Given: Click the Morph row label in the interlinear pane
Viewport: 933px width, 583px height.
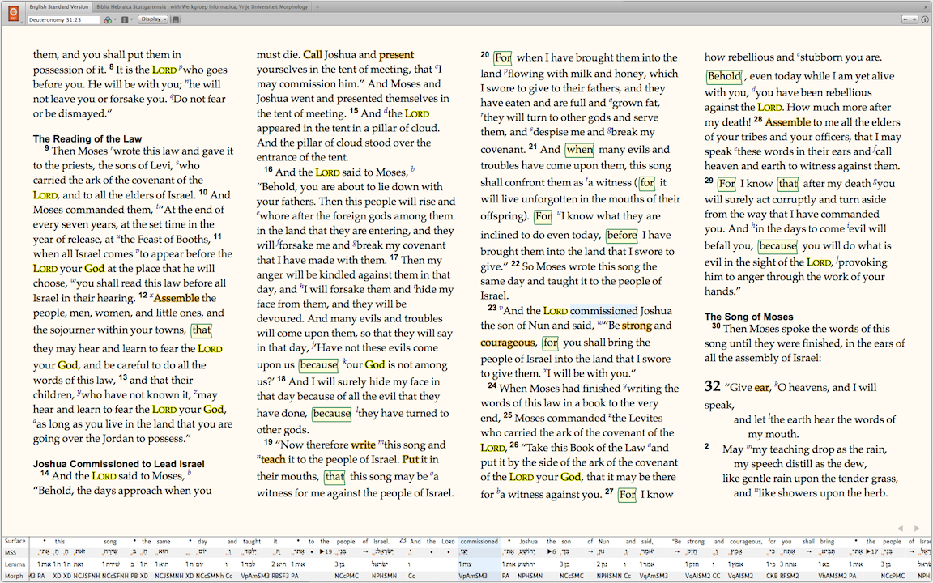Looking at the screenshot, I should coord(15,574).
